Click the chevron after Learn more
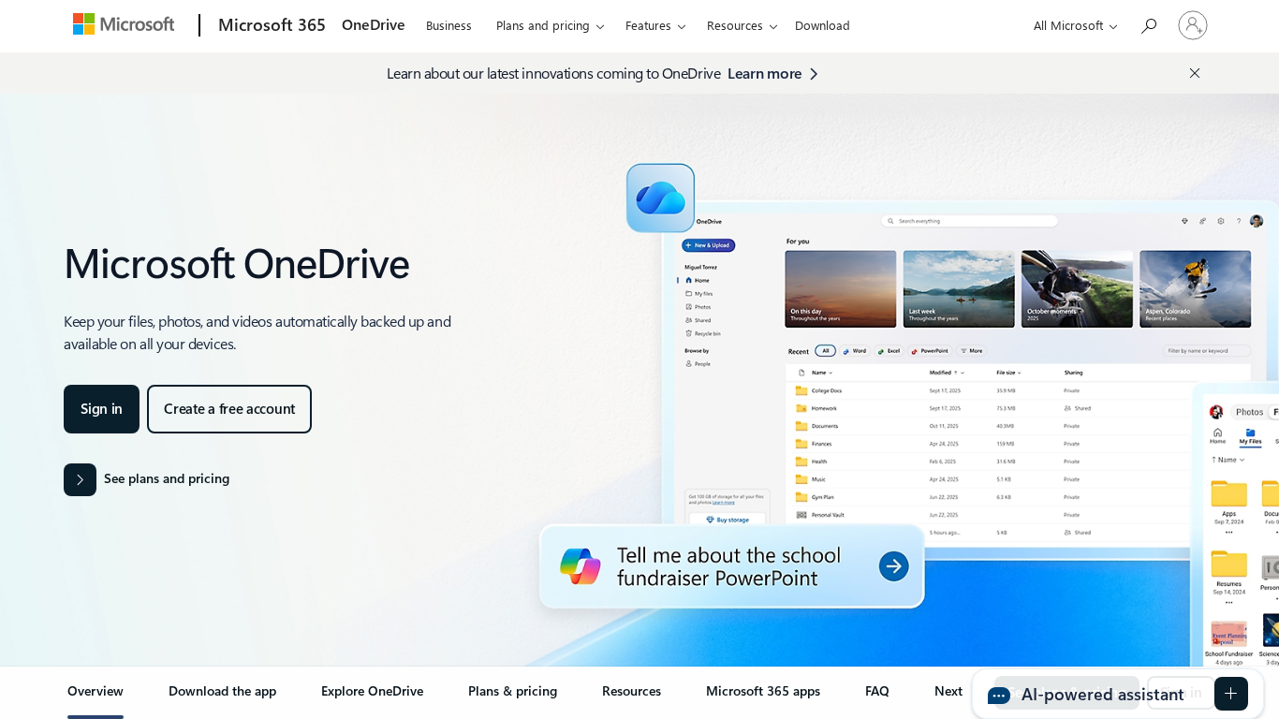The width and height of the screenshot is (1279, 719). (814, 74)
